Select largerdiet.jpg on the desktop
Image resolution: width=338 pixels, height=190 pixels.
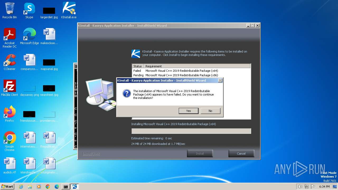(x=49, y=13)
